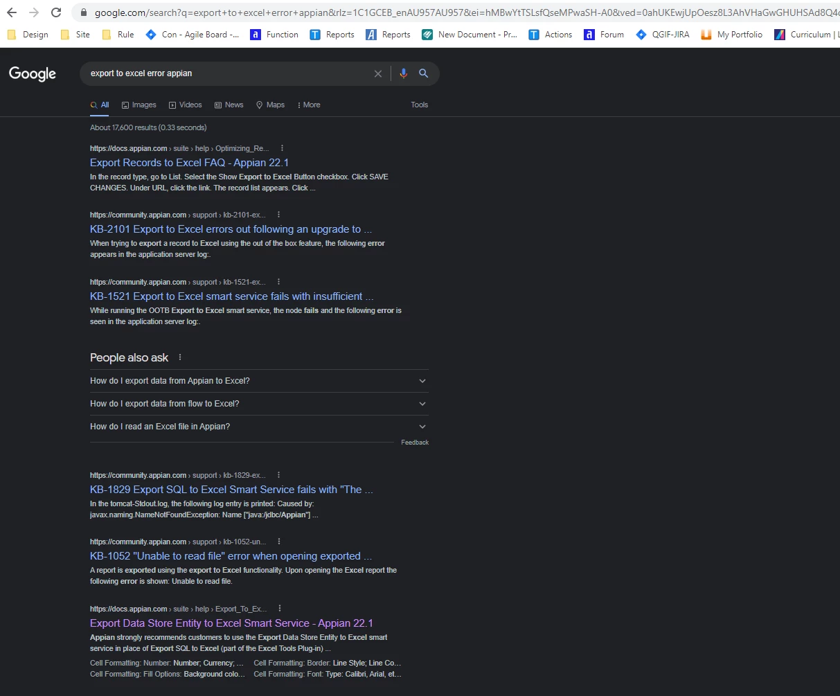840x696 pixels.
Task: Click the 'People also ask' heading
Action: click(129, 357)
